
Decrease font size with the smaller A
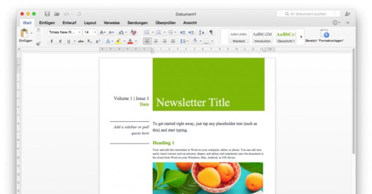point(111,32)
